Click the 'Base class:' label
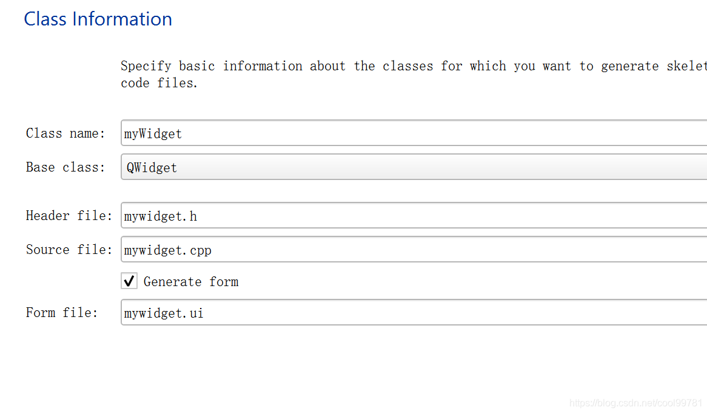This screenshot has height=414, width=707. pos(65,167)
